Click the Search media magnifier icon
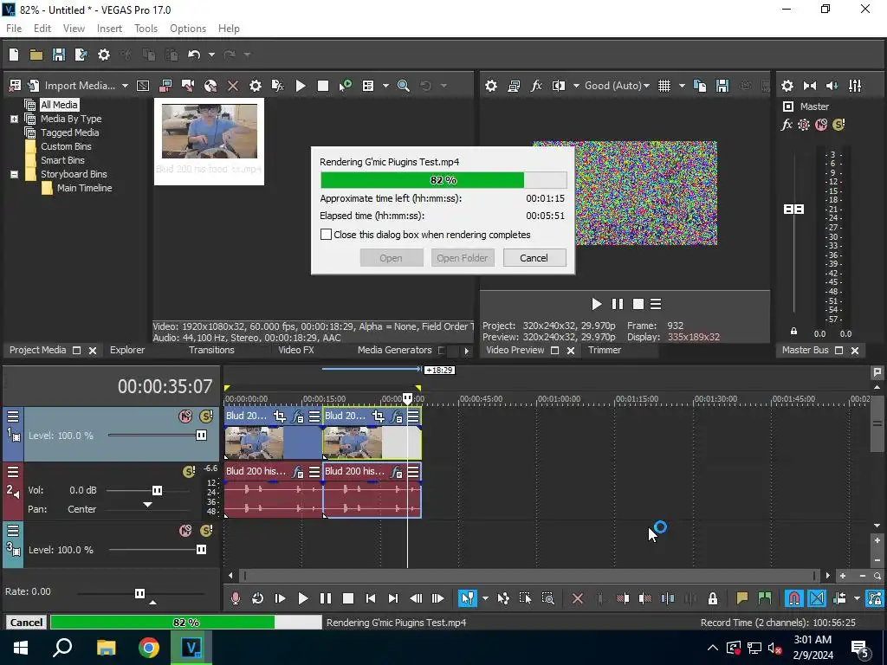This screenshot has height=665, width=887. 404,86
